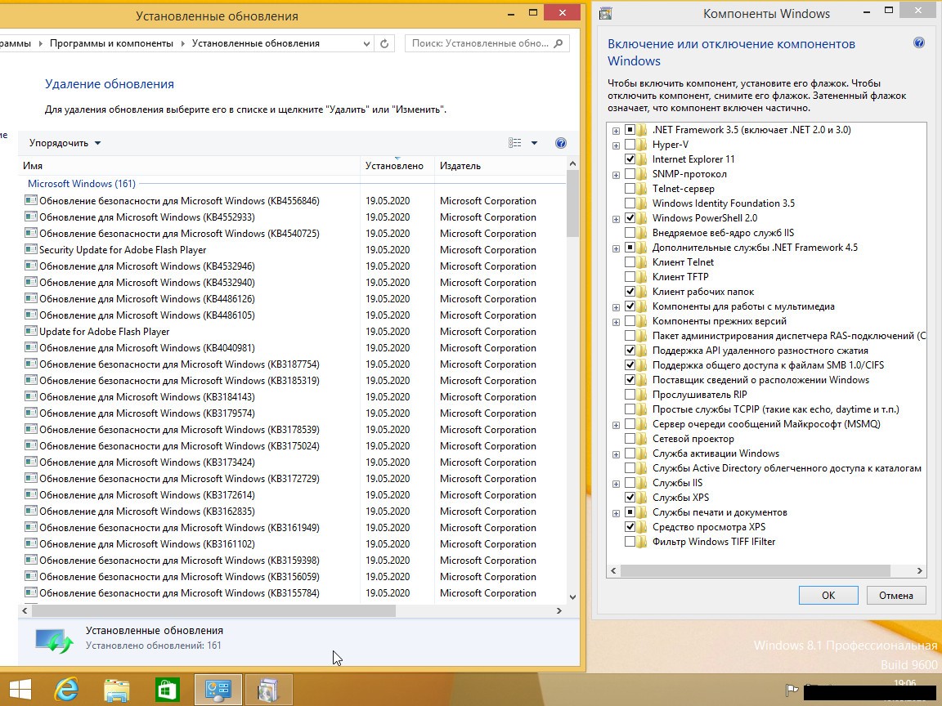The image size is (942, 706).
Task: Check Windows Identity Foundation 3.5
Action: click(630, 203)
